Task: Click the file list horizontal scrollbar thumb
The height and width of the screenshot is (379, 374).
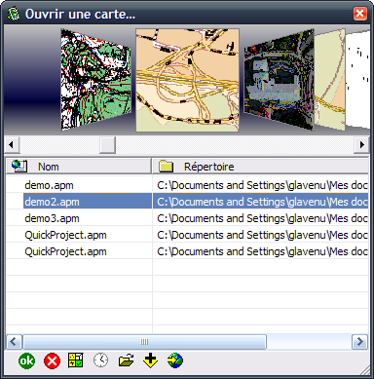Action: point(144,342)
